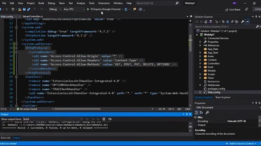Image resolution: width=261 pixels, height=146 pixels.
Task: Click Switch Views icon in Solution Explorer
Action: 210,21
